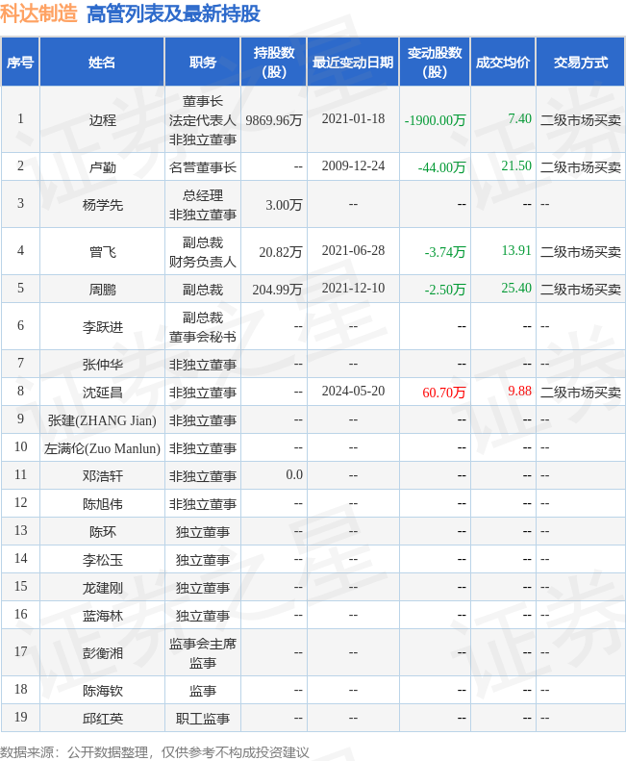This screenshot has width=626, height=761.
Task: Click the name 左满伦(Zuo Manlun)
Action: pyautogui.click(x=102, y=448)
